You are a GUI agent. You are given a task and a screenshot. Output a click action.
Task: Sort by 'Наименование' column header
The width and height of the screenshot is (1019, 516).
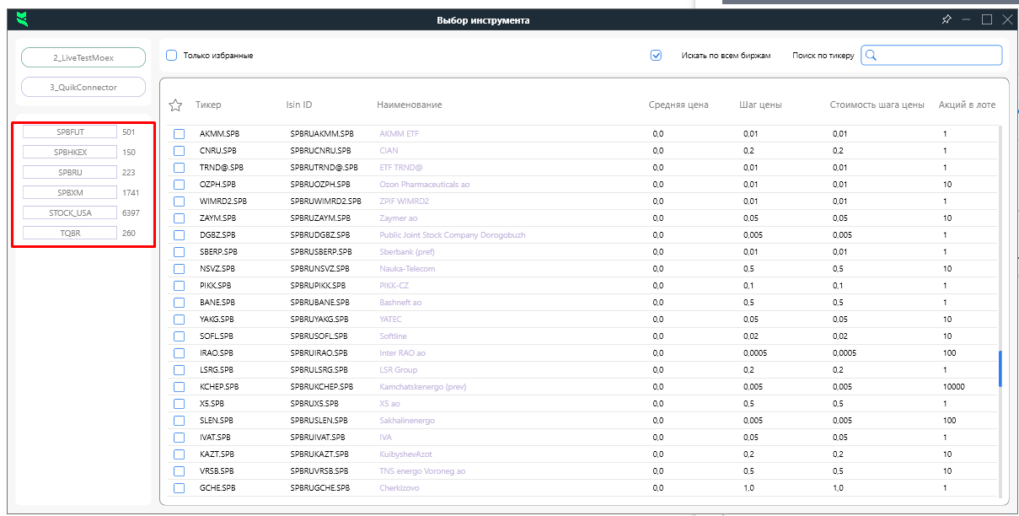click(409, 105)
